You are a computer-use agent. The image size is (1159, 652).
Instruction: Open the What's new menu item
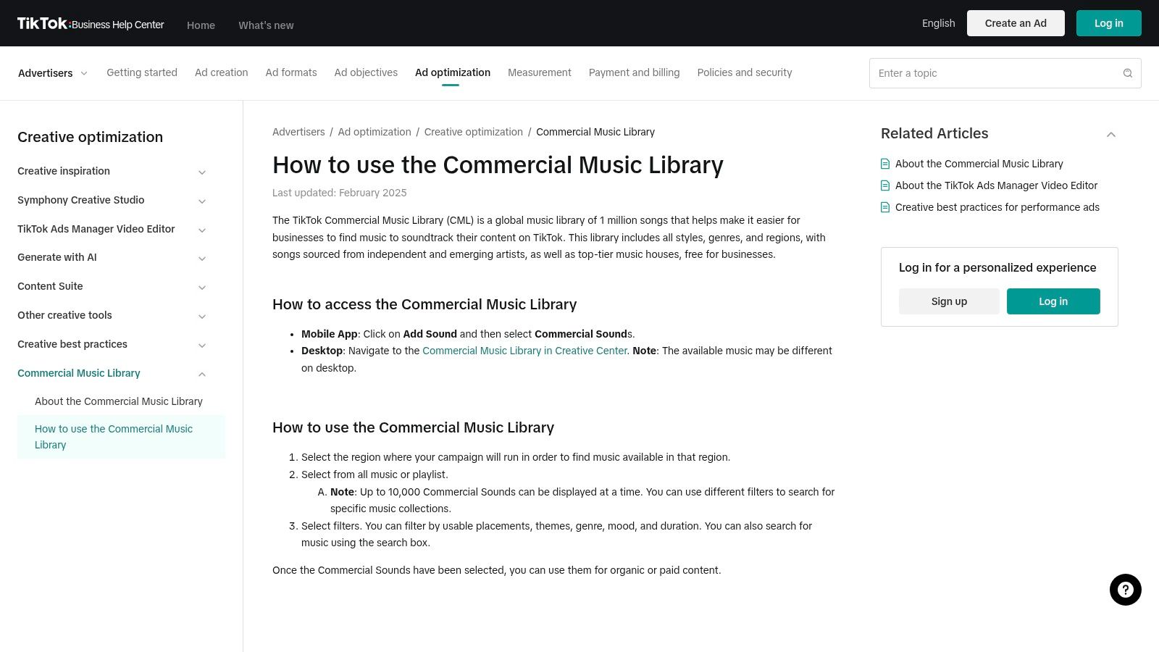[266, 25]
